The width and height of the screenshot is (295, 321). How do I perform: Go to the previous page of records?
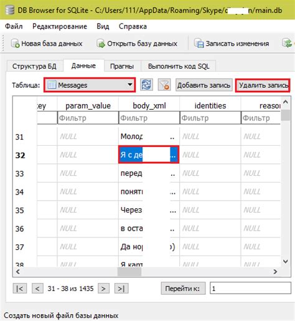37,289
